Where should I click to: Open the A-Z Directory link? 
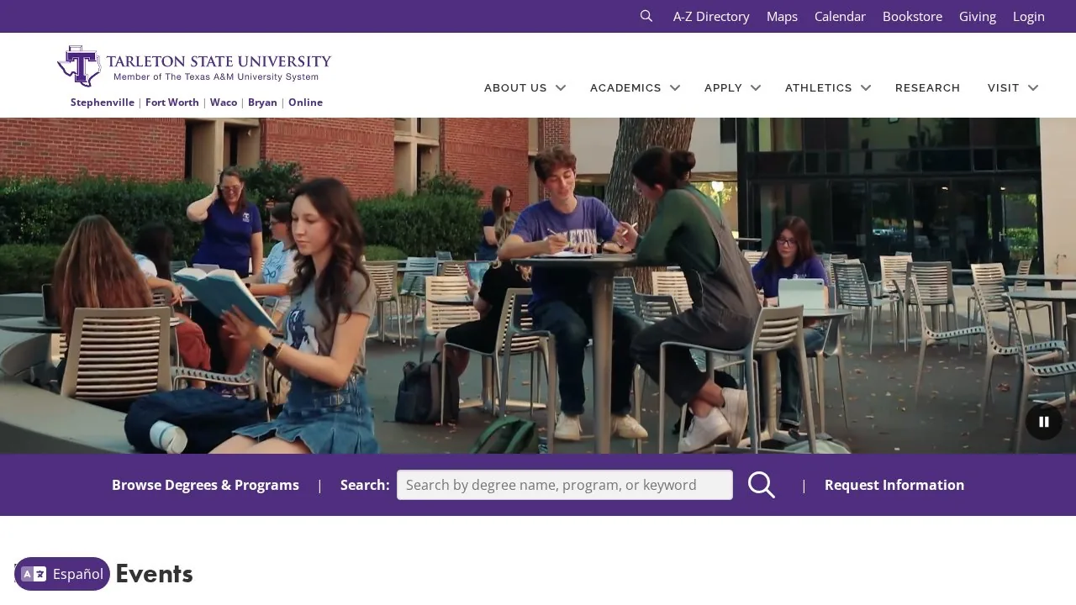711,16
